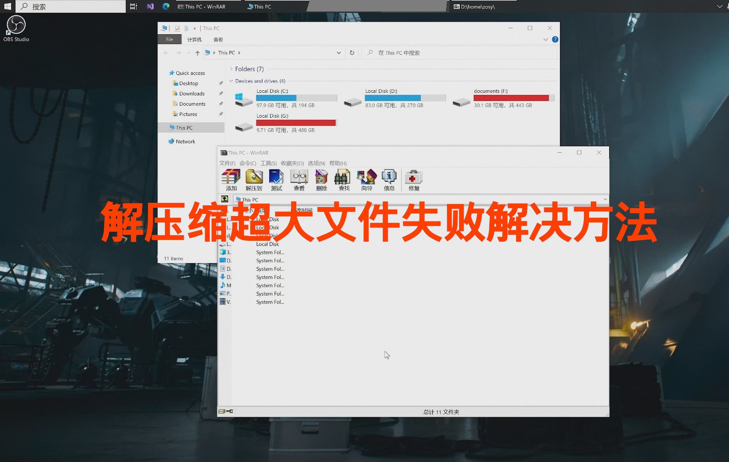729x462 pixels.
Task: Open the Explorer File tab
Action: coord(170,39)
